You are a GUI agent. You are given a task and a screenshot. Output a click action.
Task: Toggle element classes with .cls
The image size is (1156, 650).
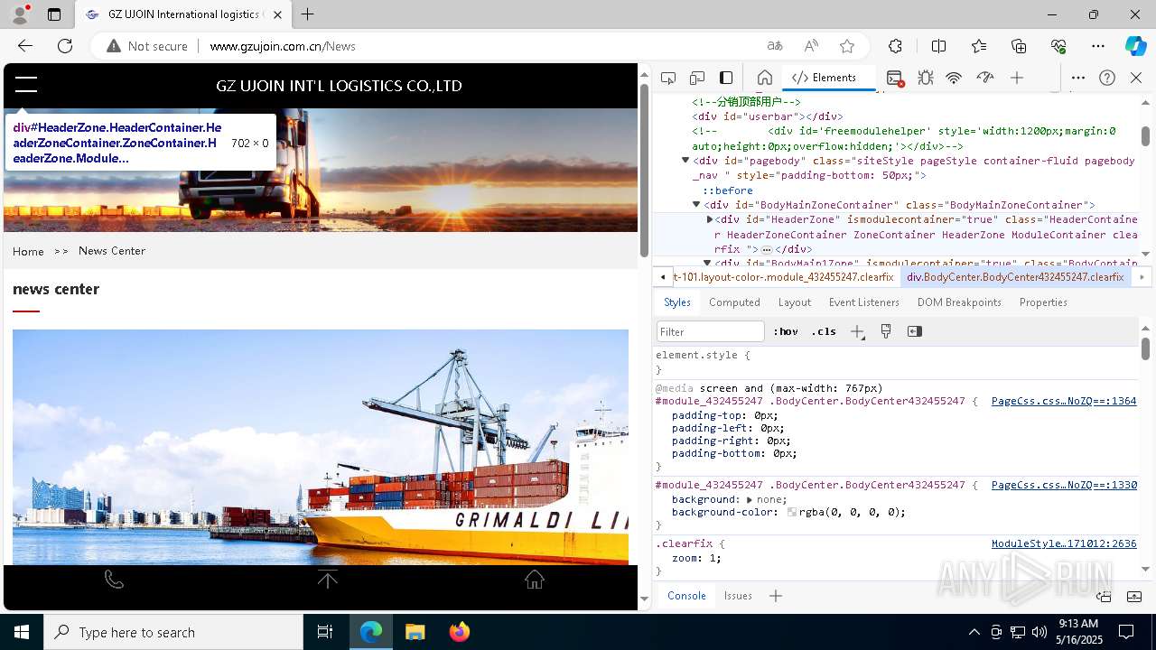click(824, 331)
